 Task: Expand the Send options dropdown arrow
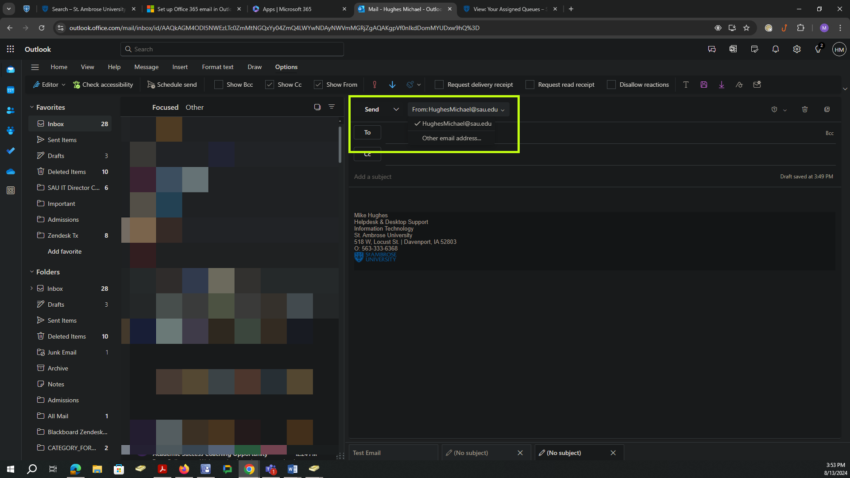[396, 109]
